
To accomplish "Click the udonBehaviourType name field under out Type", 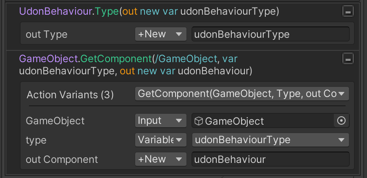I will point(270,34).
